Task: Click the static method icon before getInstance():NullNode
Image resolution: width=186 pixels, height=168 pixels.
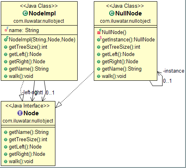Action: coord(99,39)
